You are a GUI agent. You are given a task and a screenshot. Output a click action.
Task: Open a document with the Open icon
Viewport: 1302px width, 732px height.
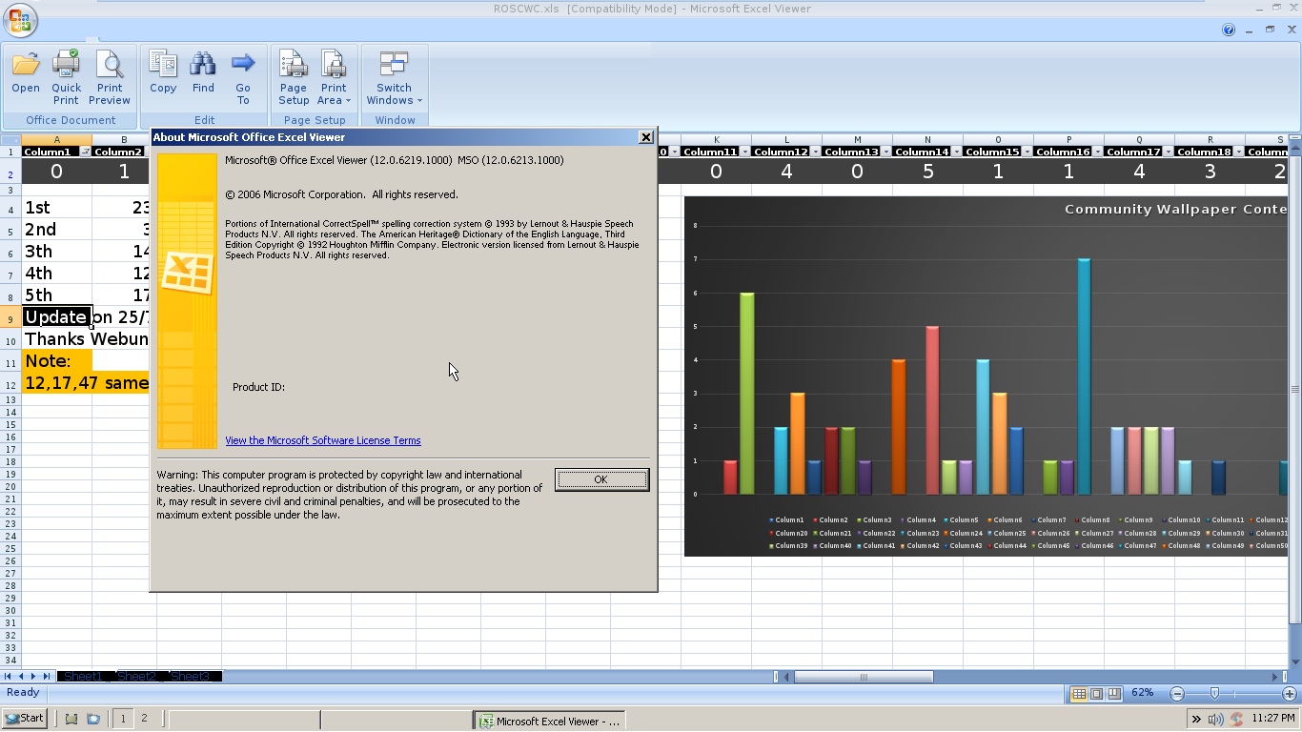[26, 74]
